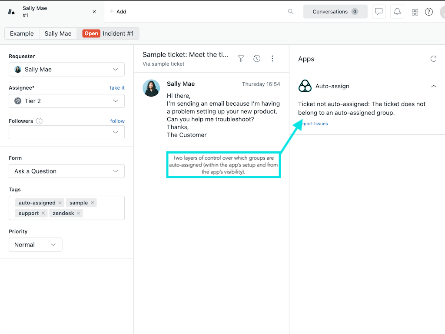Open the Zendesk products grid icon
This screenshot has height=334, width=445.
point(415,12)
